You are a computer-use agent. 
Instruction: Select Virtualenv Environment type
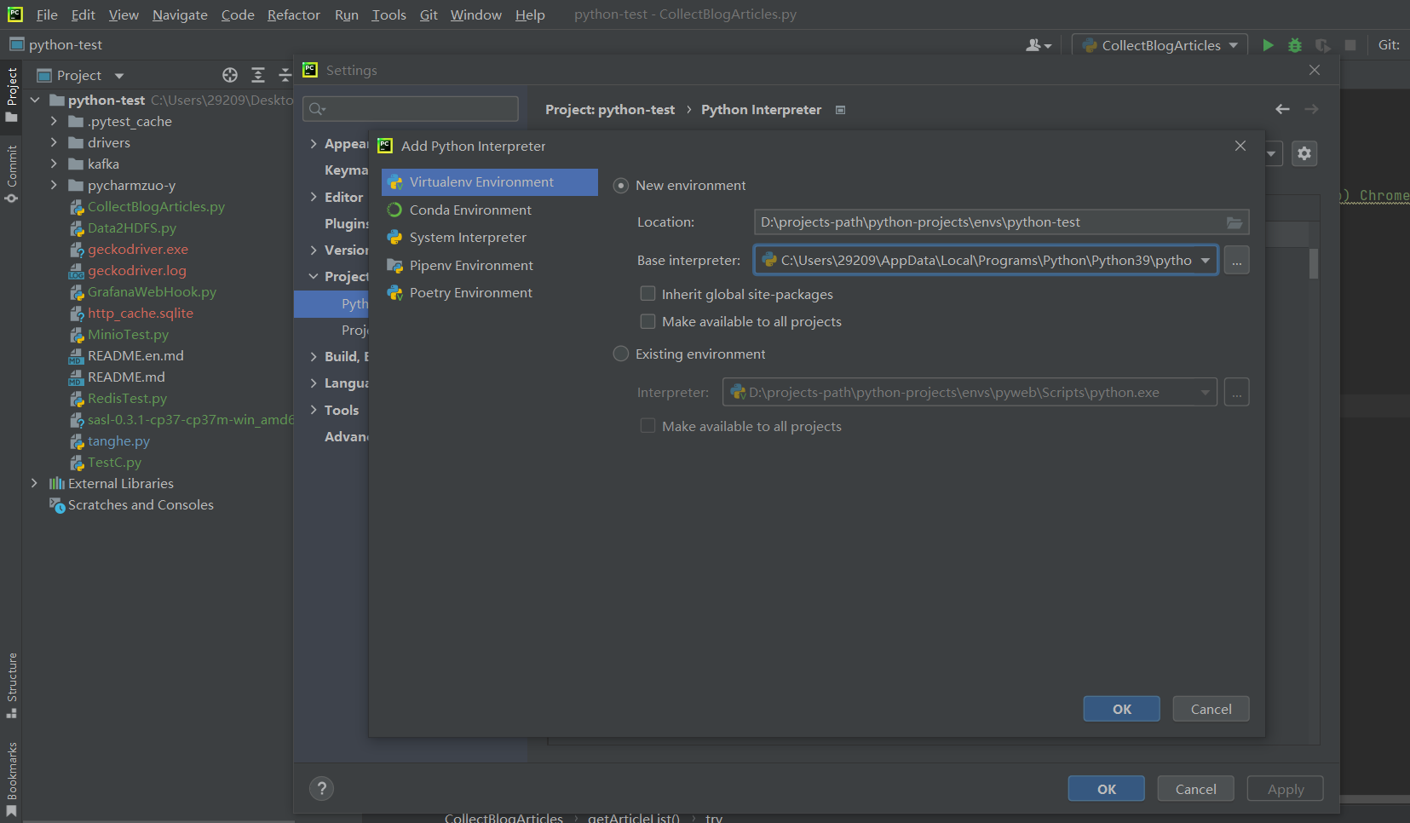tap(490, 182)
